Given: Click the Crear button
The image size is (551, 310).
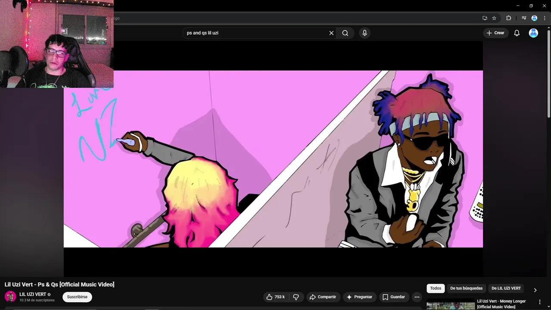Looking at the screenshot, I should [x=495, y=33].
